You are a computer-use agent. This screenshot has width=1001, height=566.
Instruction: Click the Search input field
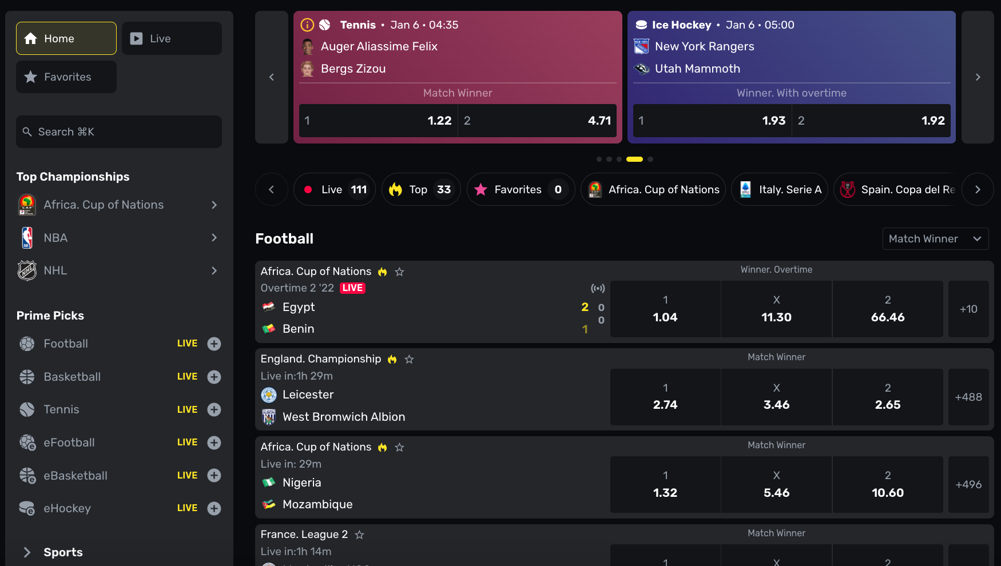pos(119,132)
